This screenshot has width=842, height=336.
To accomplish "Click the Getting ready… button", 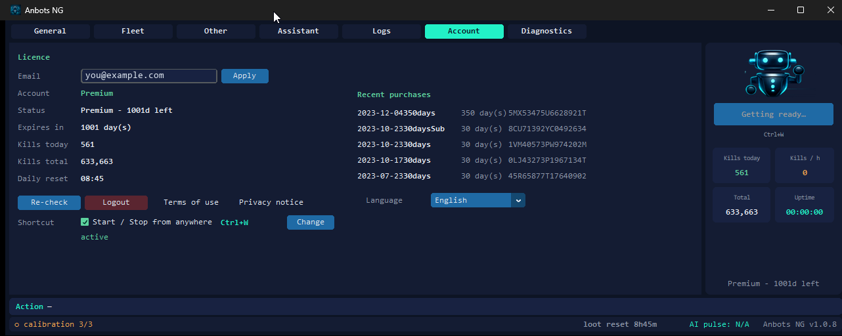I will click(x=774, y=114).
